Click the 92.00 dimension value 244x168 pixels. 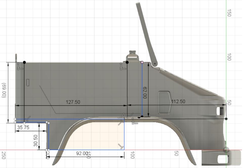pyautogui.click(x=82, y=153)
